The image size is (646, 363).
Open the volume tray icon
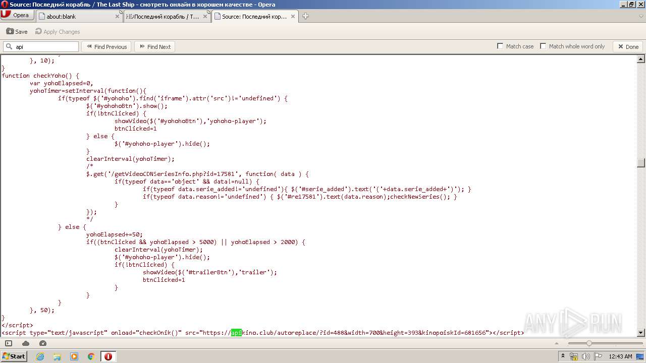coord(585,356)
